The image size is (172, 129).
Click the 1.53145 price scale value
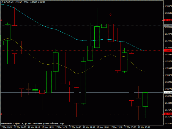coord(168,123)
